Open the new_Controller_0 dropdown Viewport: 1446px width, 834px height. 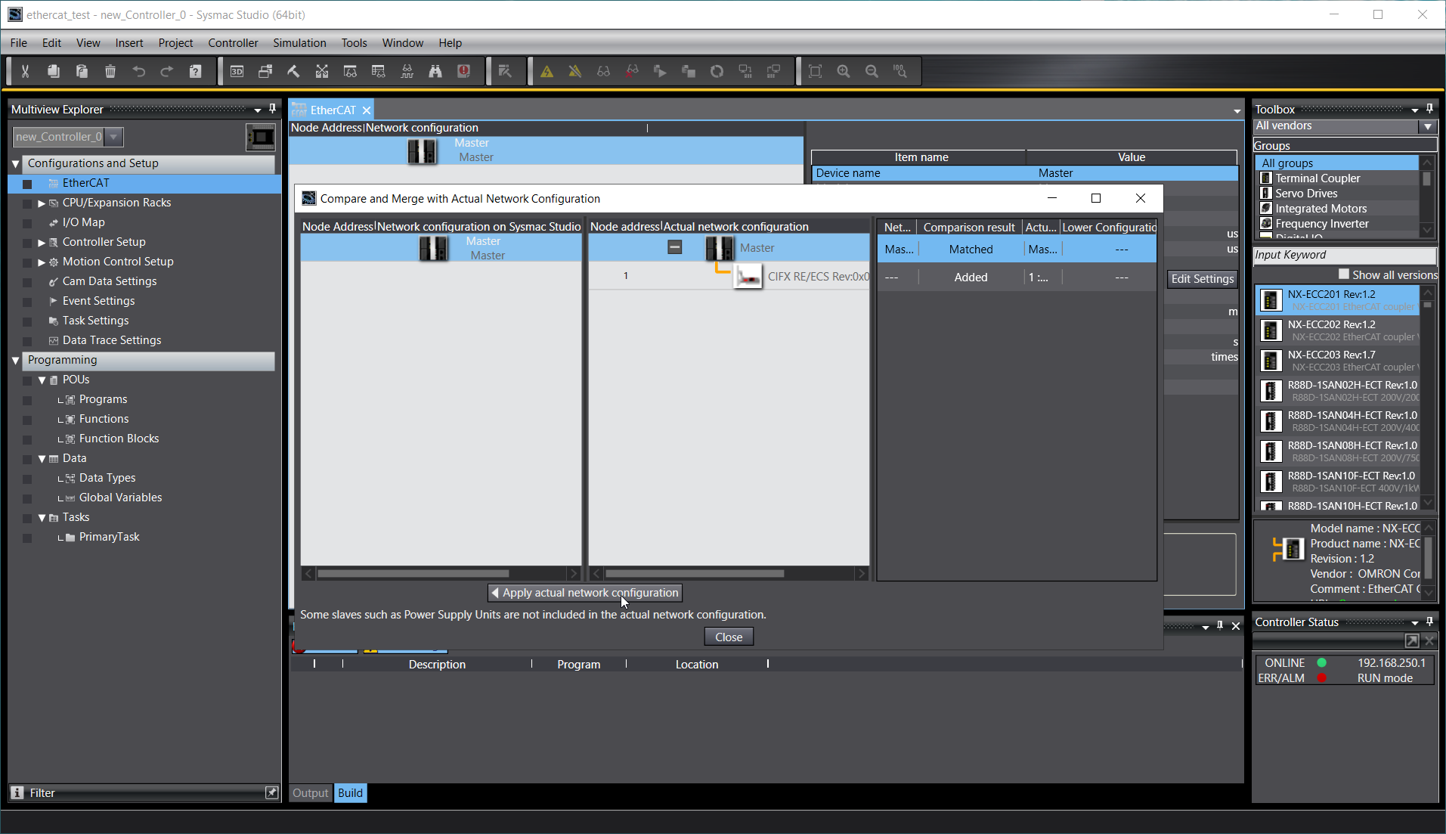click(x=113, y=137)
